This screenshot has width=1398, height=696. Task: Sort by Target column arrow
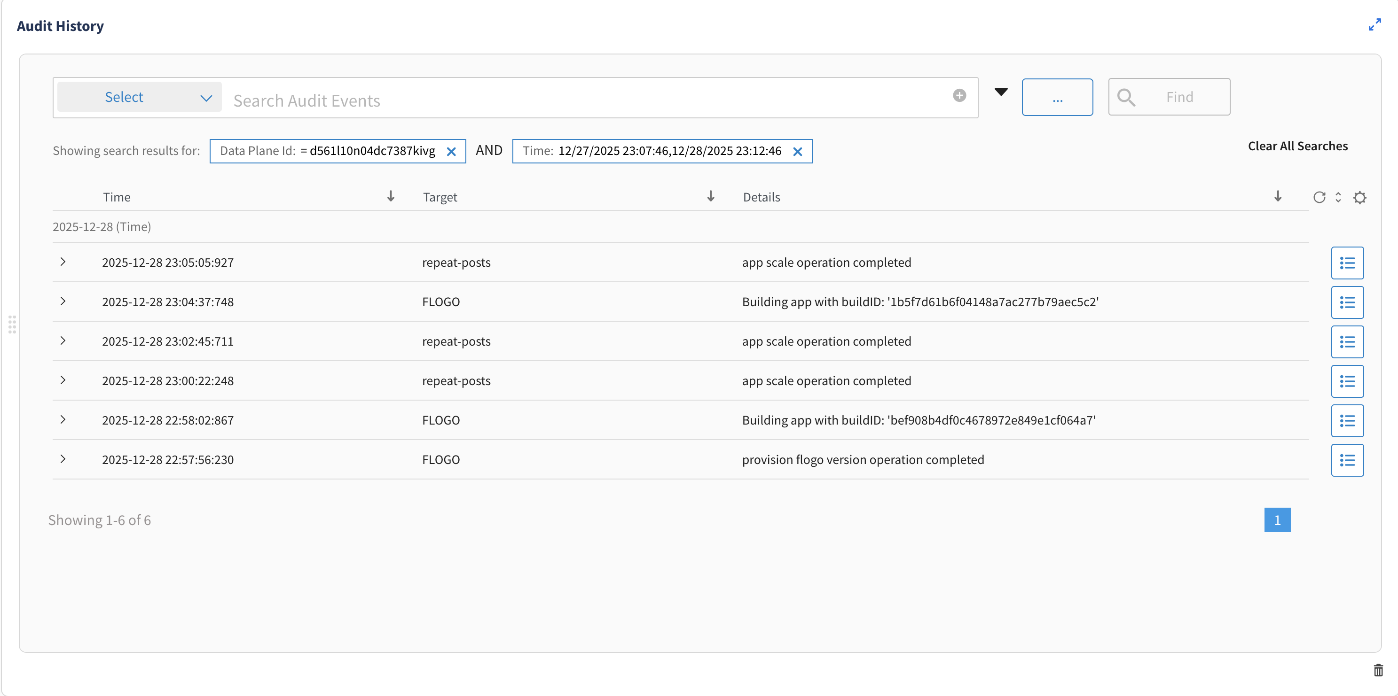pyautogui.click(x=710, y=196)
